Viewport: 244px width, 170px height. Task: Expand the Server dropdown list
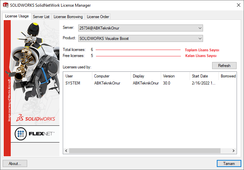click(200, 28)
